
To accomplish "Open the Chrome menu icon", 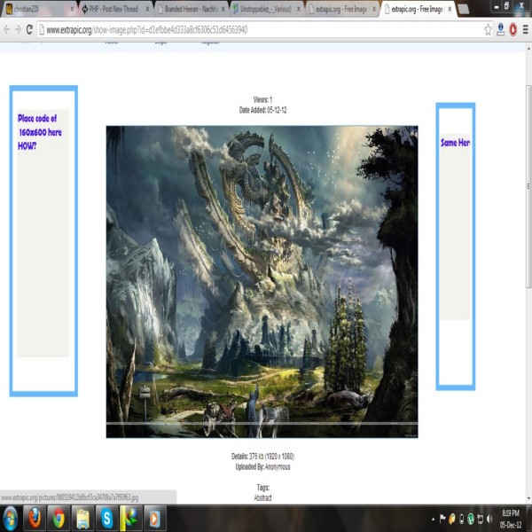I will tap(525, 30).
